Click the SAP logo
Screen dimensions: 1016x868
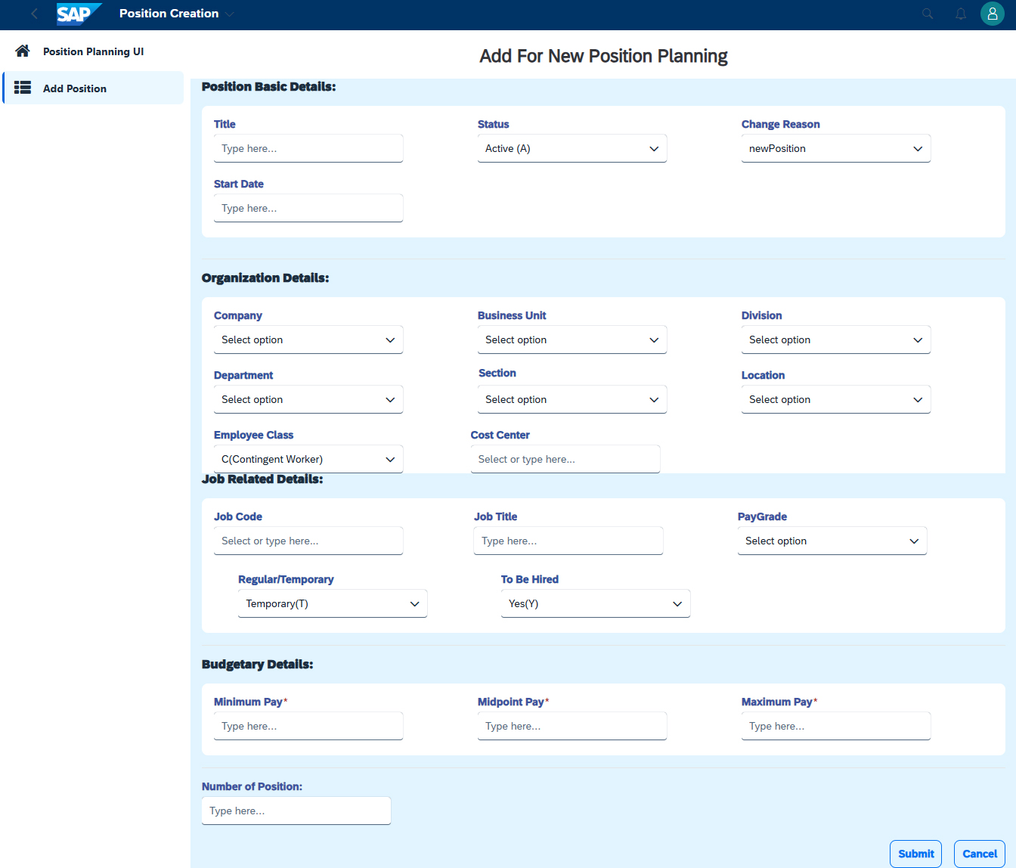[x=77, y=14]
